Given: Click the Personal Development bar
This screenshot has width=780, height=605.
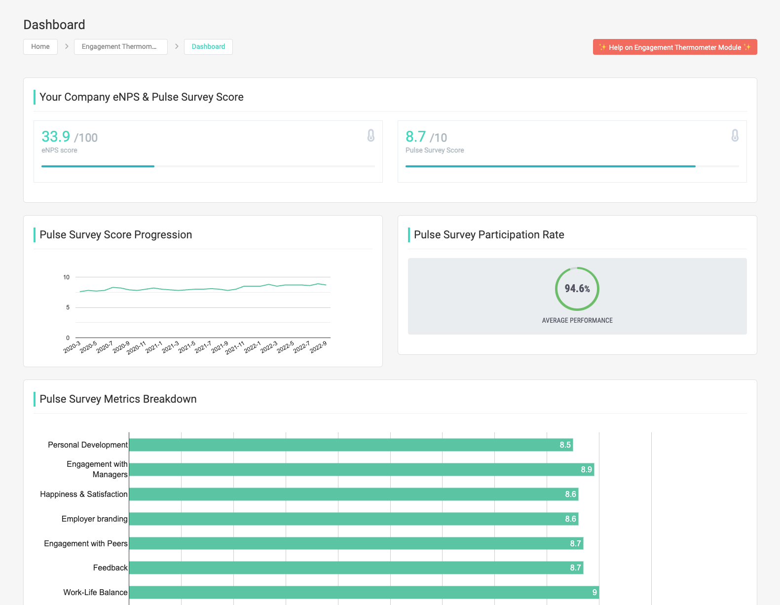Looking at the screenshot, I should click(x=351, y=445).
